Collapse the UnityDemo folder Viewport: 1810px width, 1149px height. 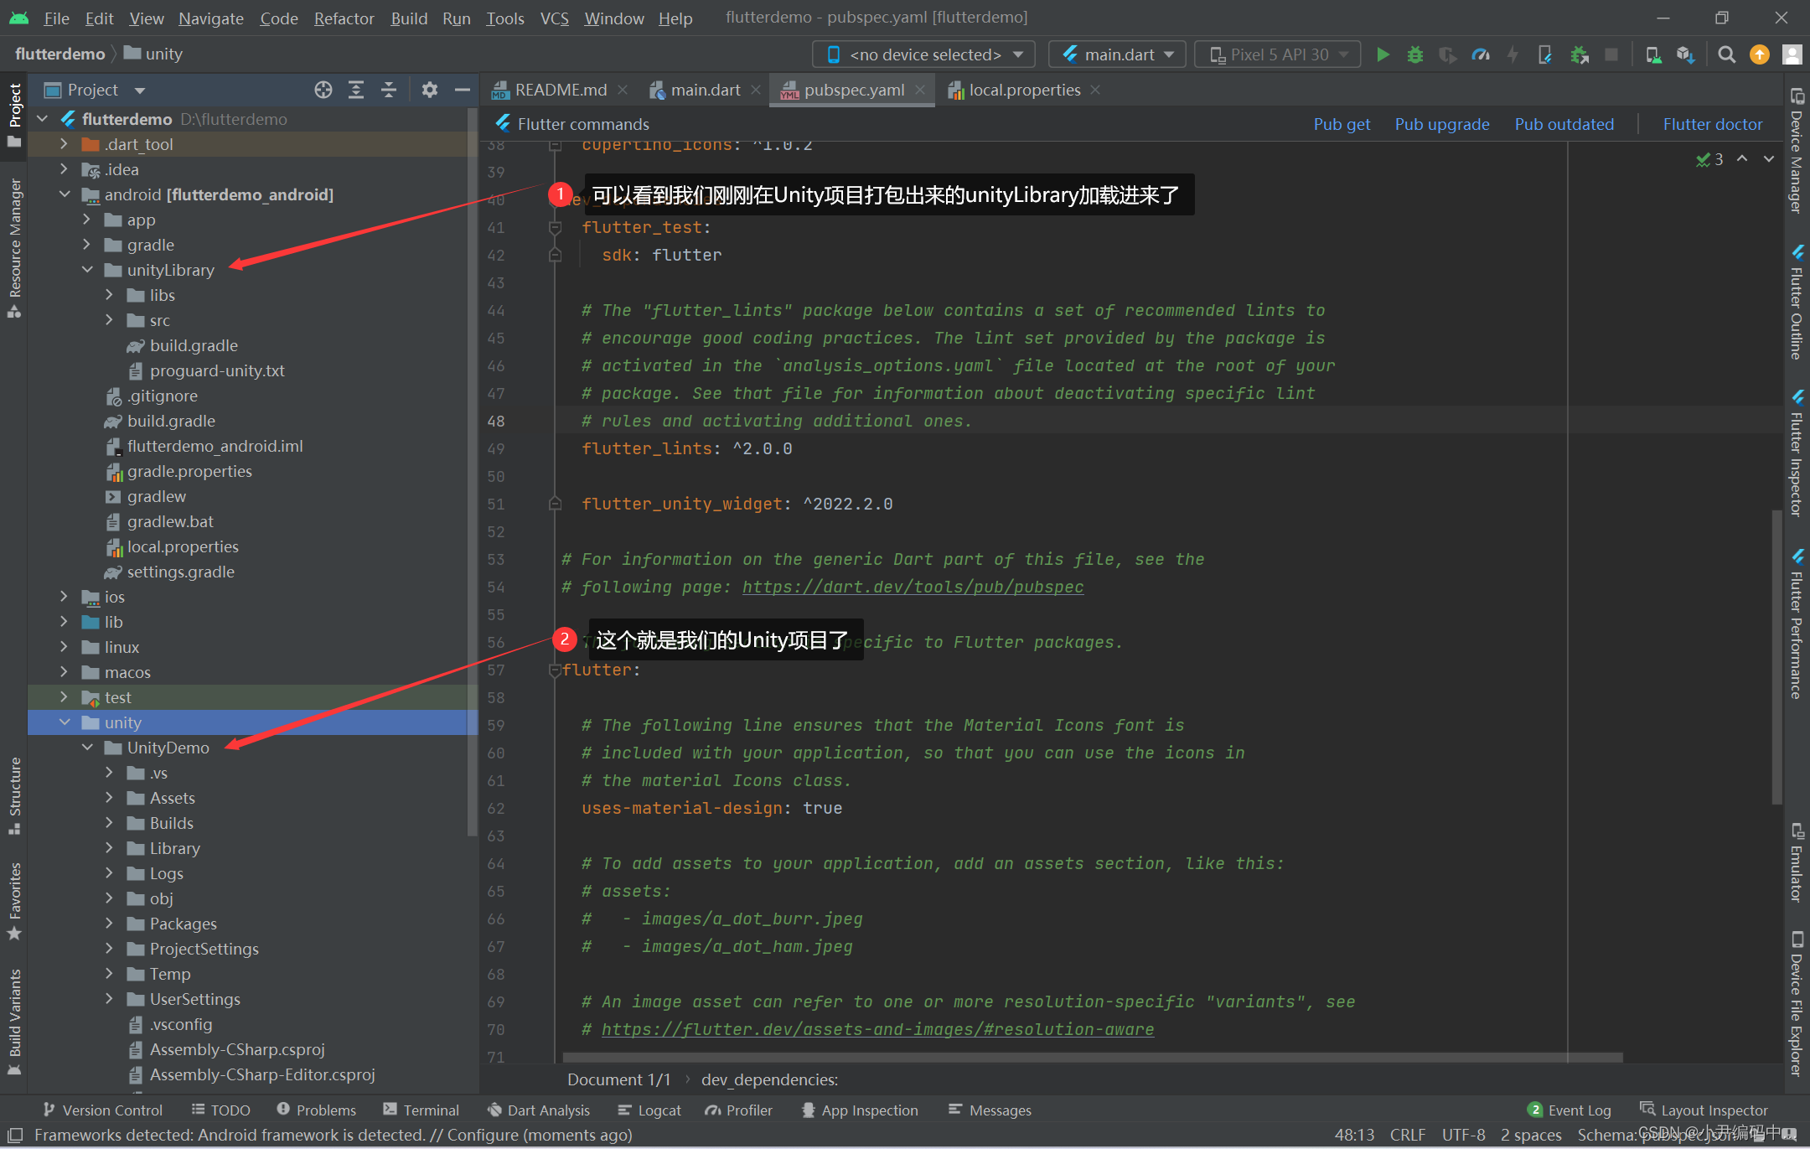coord(87,748)
